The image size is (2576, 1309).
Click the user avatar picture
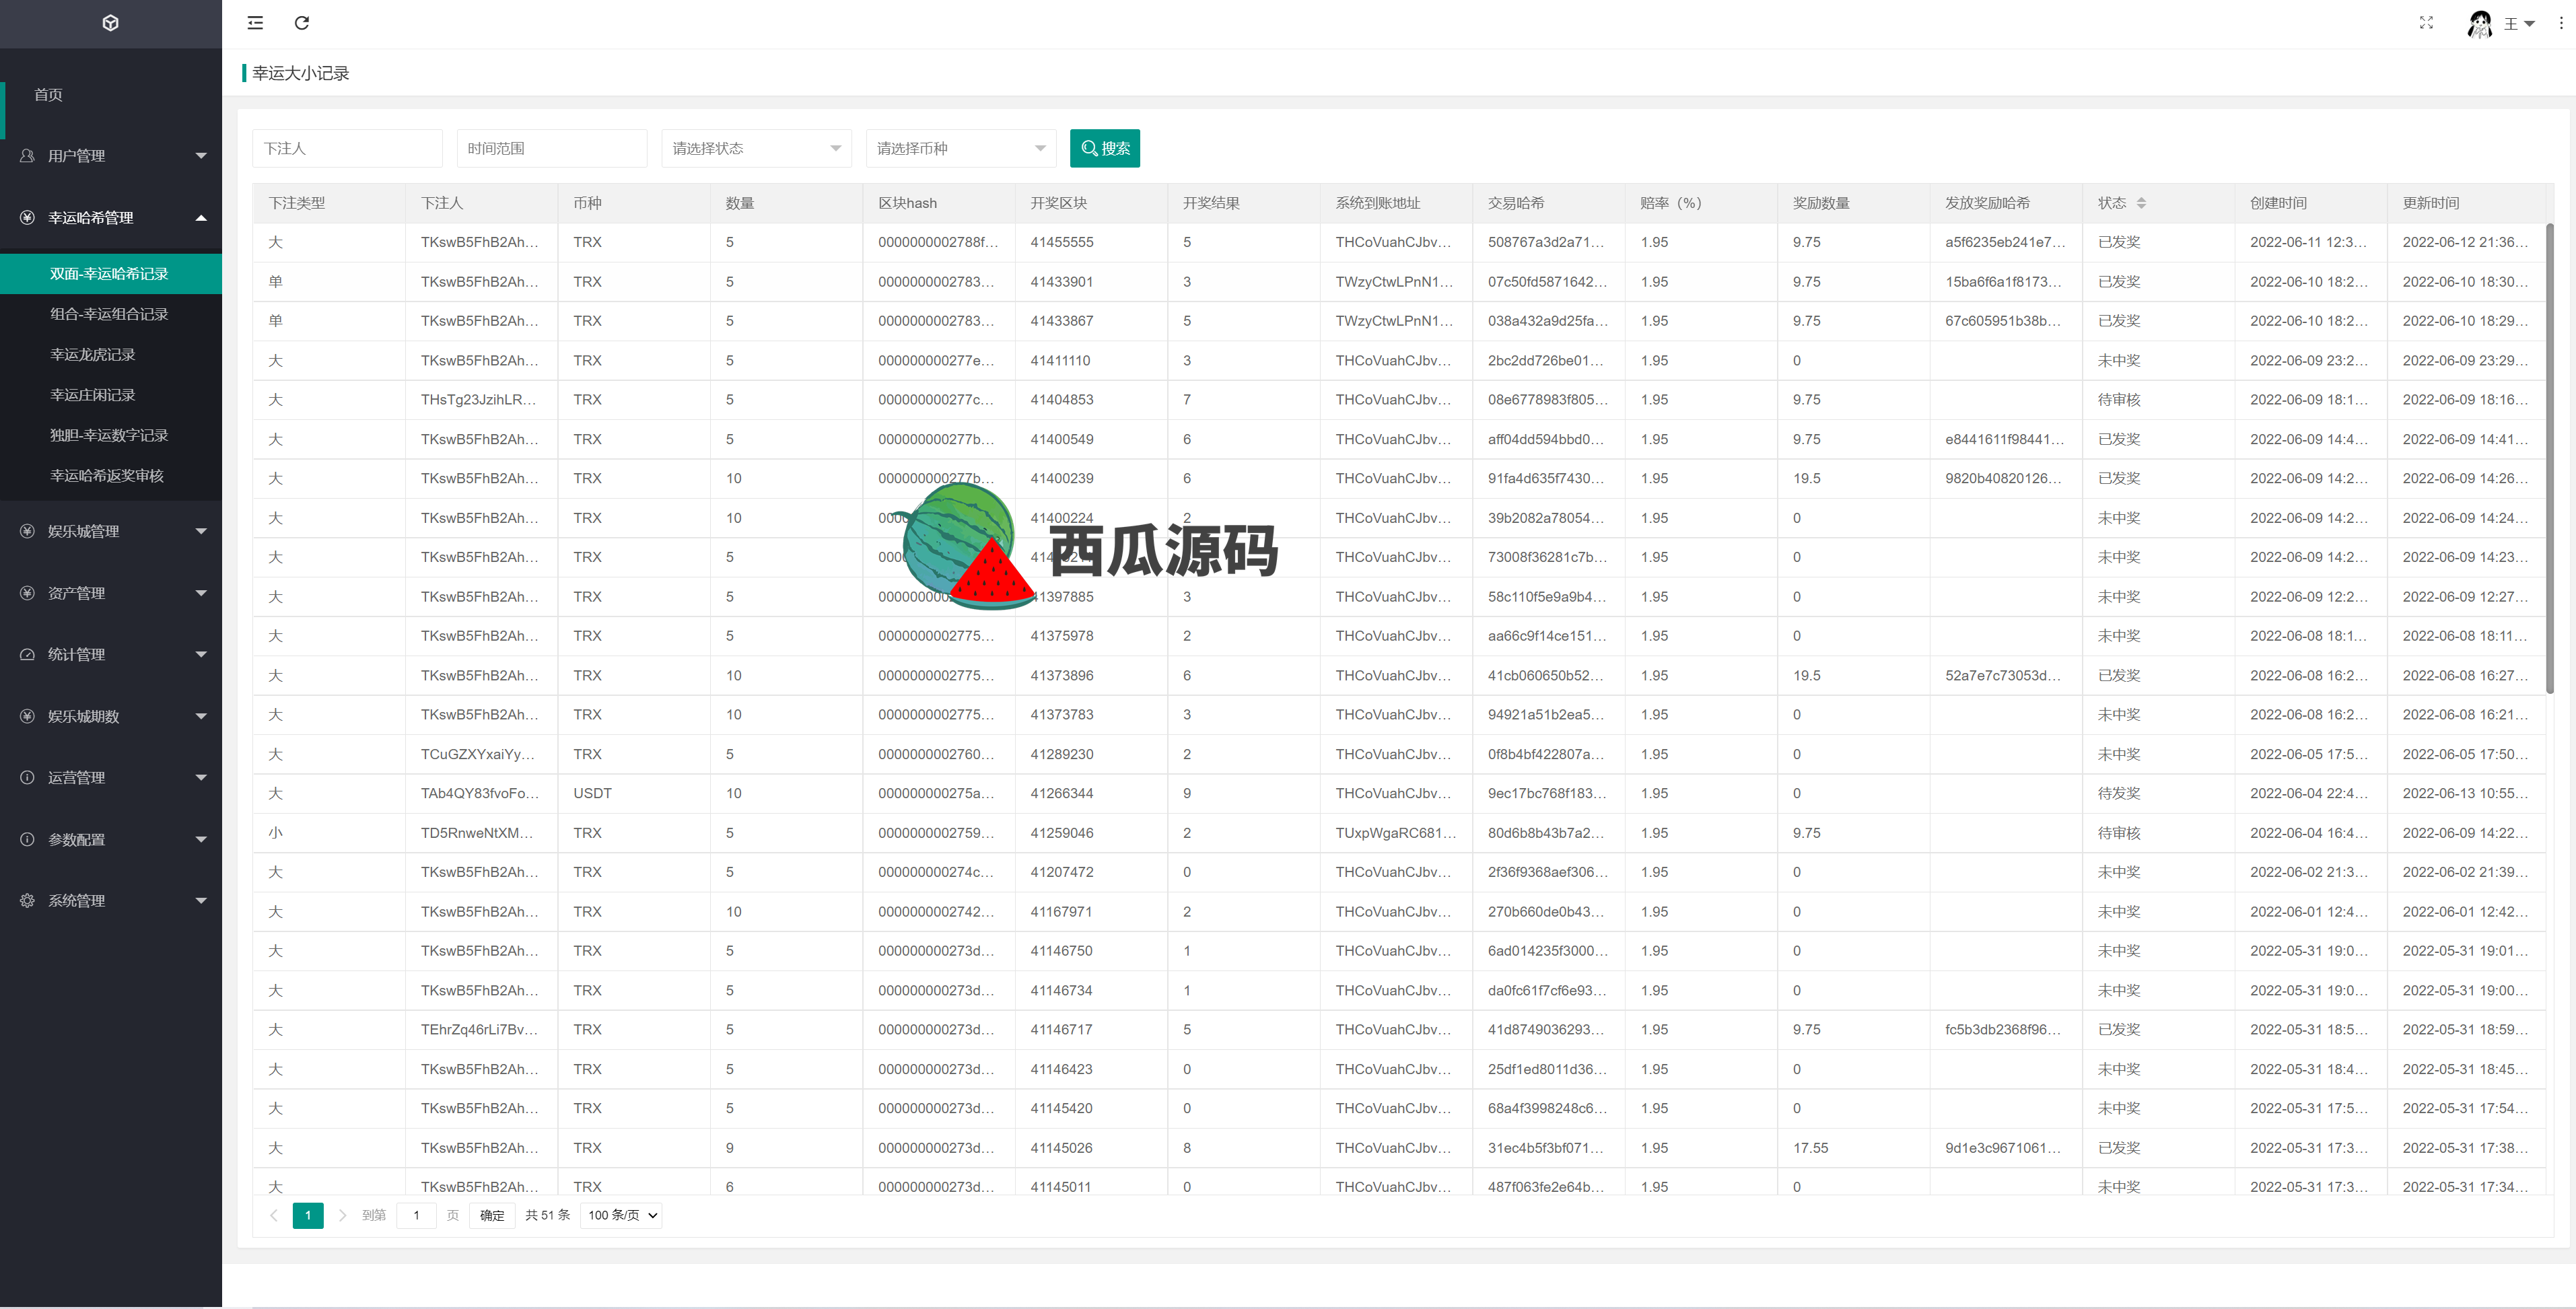pyautogui.click(x=2480, y=23)
